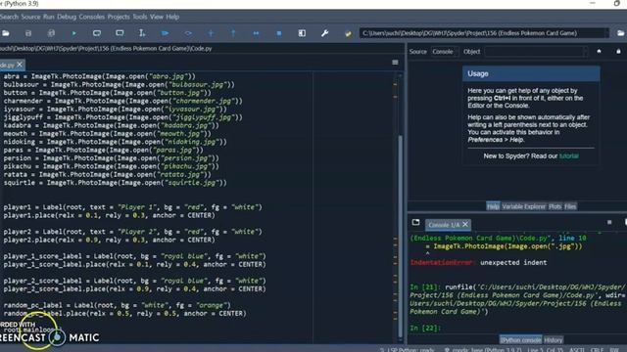Click the squirtle PhotoImage code line
This screenshot has width=627, height=352.
point(116,183)
